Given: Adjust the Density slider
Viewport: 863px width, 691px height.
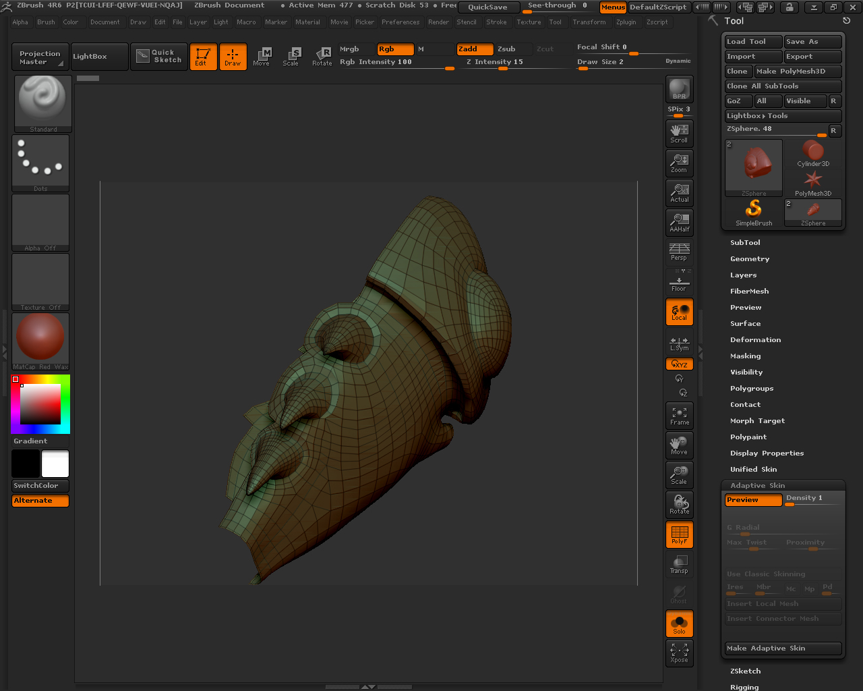Looking at the screenshot, I should [813, 499].
